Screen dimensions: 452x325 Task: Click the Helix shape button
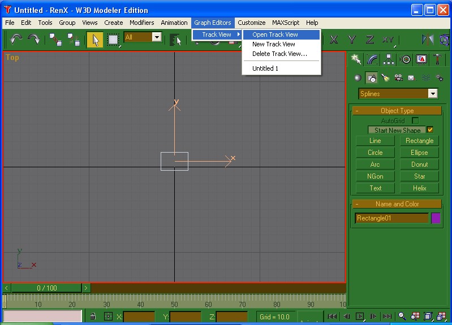pos(419,188)
